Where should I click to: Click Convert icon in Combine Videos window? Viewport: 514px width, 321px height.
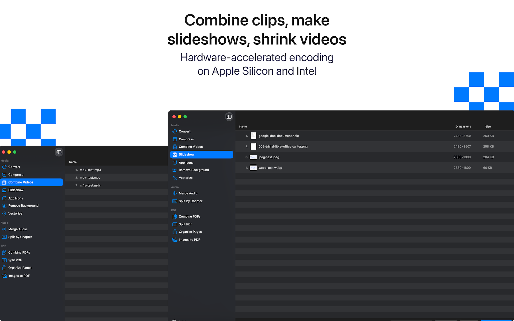click(x=4, y=167)
